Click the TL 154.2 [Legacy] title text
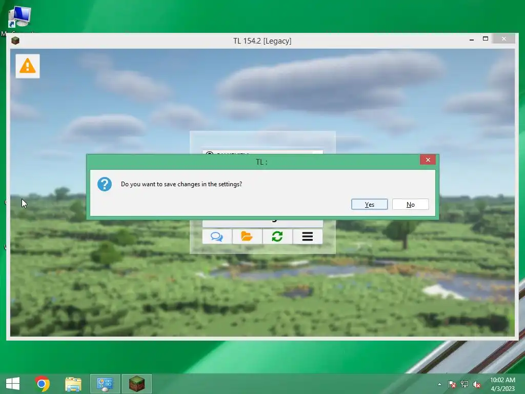This screenshot has height=394, width=525. click(x=262, y=41)
